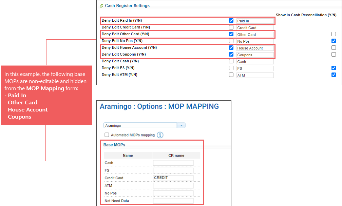Click the Cash Register Settings title

(127, 6)
